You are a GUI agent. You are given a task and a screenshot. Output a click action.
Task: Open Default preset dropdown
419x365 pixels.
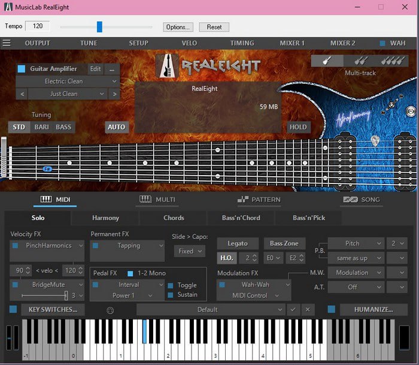(211, 309)
